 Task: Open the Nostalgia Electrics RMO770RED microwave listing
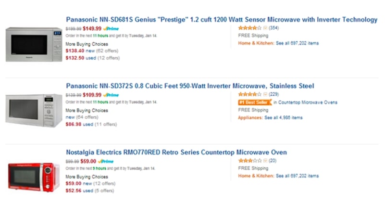pyautogui.click(x=176, y=152)
